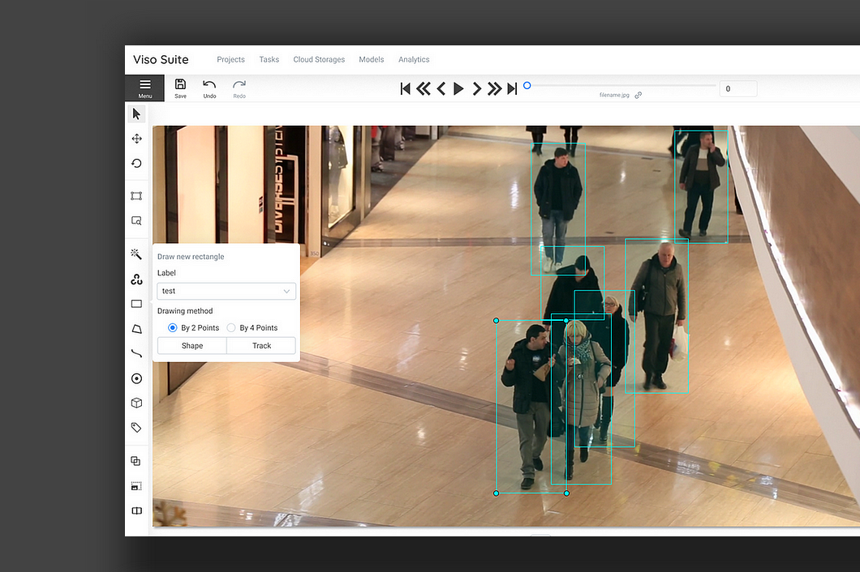Select the cursor pointer tool
The width and height of the screenshot is (860, 572).
coord(136,114)
